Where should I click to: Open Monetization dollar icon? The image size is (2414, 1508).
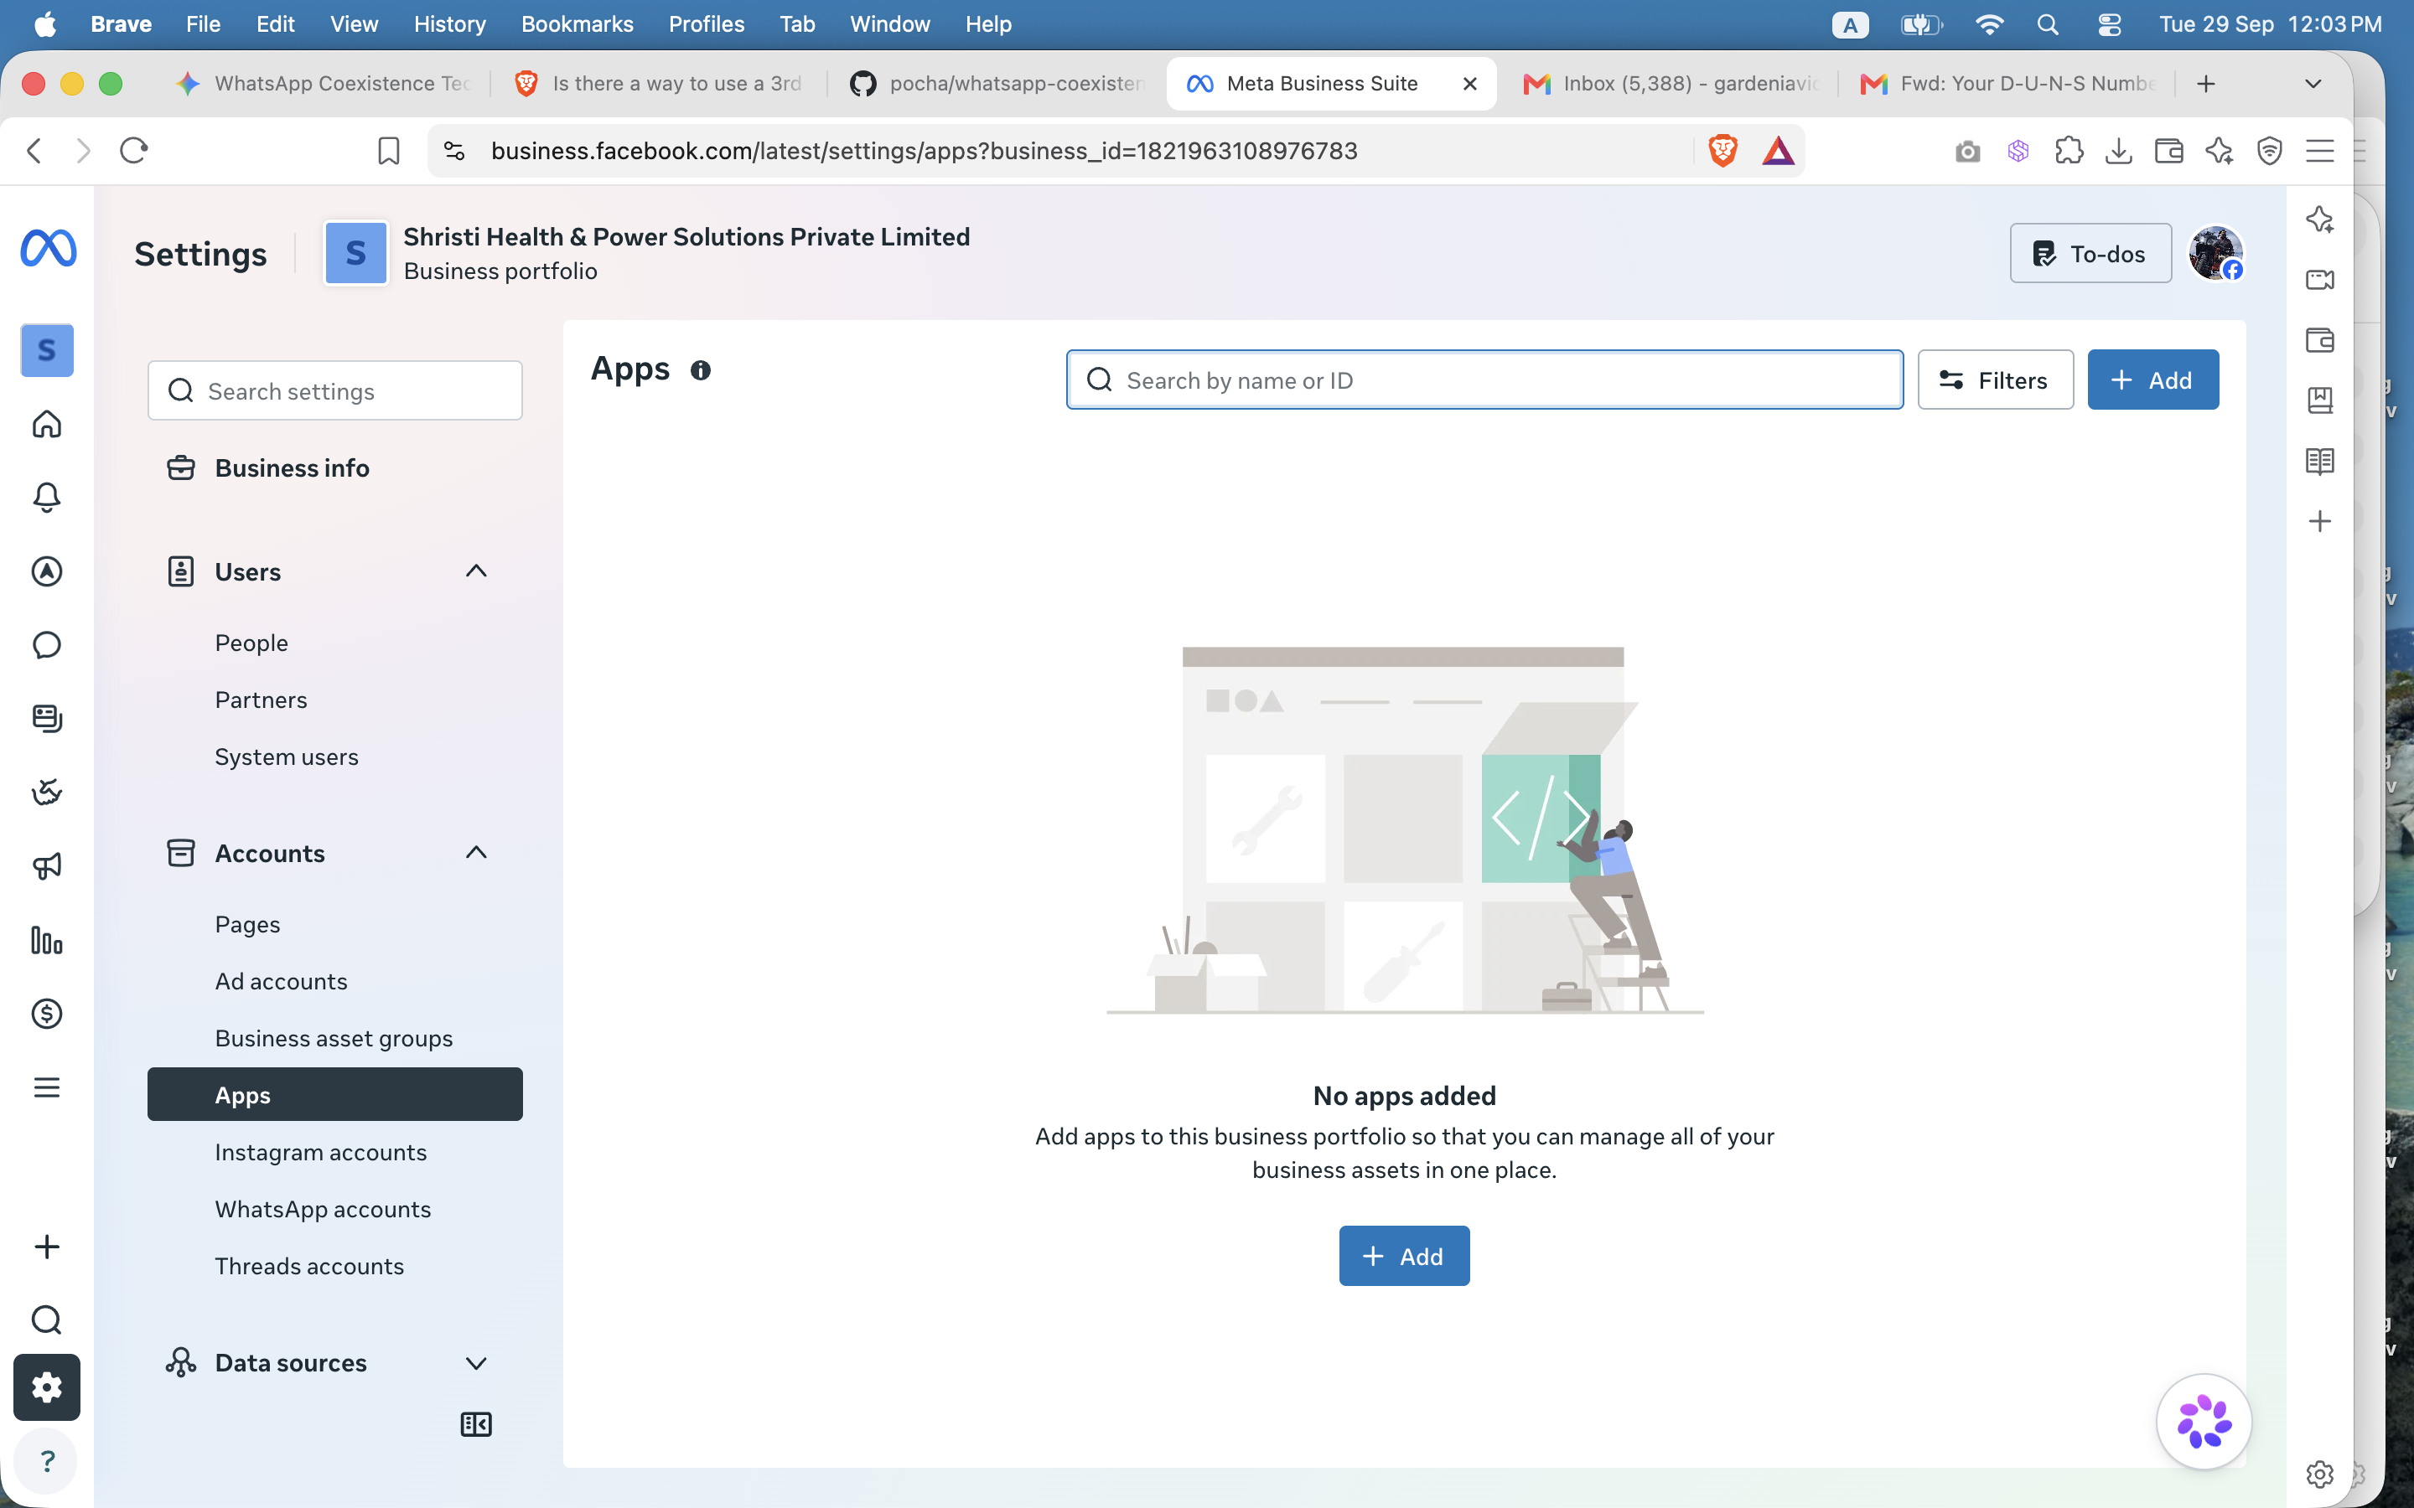pyautogui.click(x=47, y=1014)
